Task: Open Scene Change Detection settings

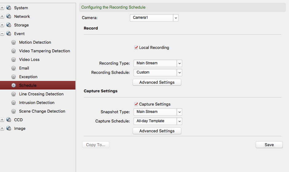Action: coord(42,111)
